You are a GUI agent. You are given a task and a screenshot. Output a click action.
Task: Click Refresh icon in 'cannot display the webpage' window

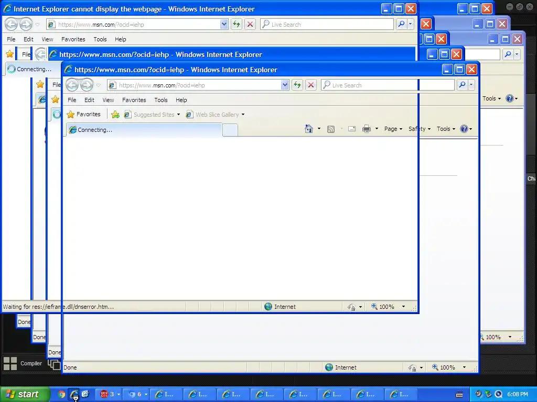pos(237,24)
